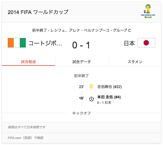Click the Côte d'Ivoire flag icon

click(x=17, y=43)
